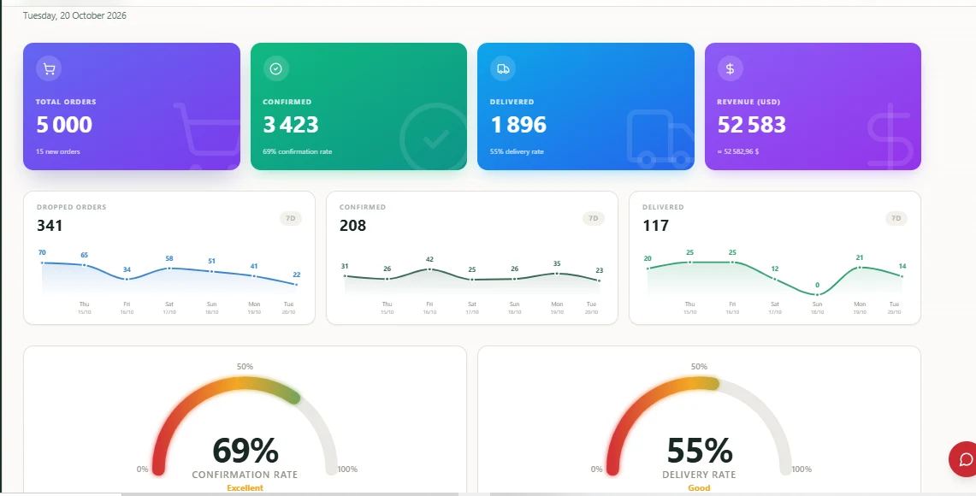Click the "Good" label under delivery gauge
The height and width of the screenshot is (496, 976).
click(699, 488)
